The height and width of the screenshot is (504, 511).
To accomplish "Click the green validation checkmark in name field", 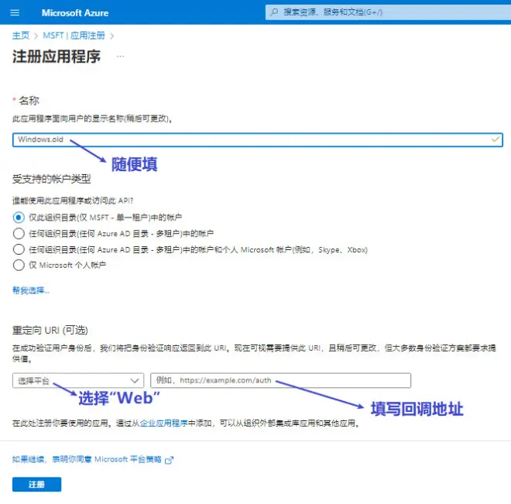I will [496, 139].
